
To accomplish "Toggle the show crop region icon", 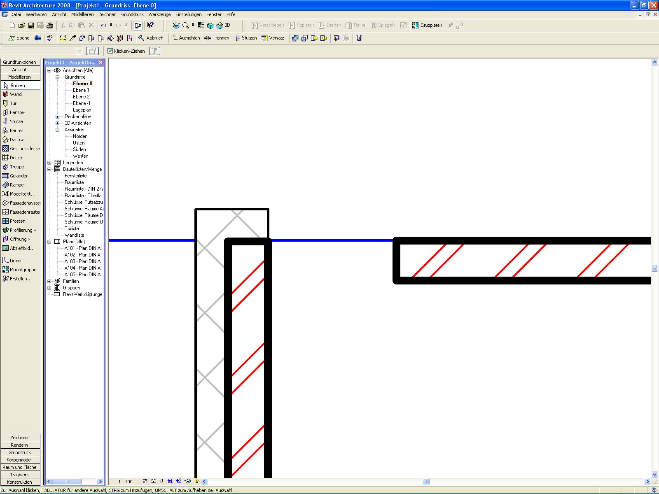I will pos(179,481).
